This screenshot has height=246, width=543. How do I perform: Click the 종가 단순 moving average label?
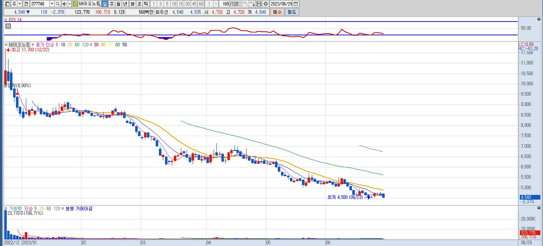[45, 45]
